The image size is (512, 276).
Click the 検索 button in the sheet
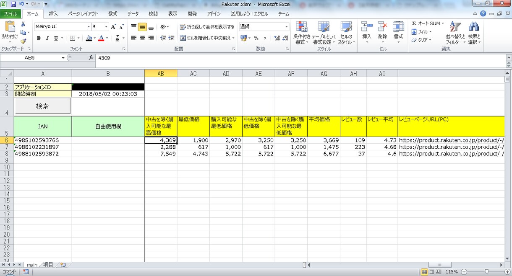pyautogui.click(x=42, y=106)
